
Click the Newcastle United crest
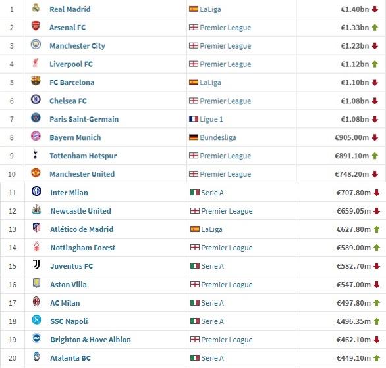36,210
